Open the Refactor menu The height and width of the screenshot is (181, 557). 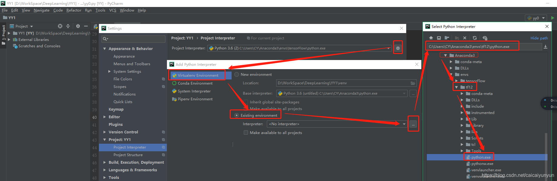[74, 10]
